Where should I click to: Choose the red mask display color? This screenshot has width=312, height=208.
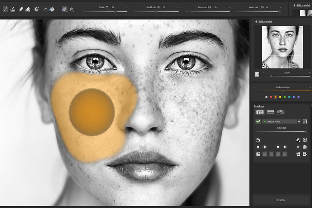tap(271, 97)
